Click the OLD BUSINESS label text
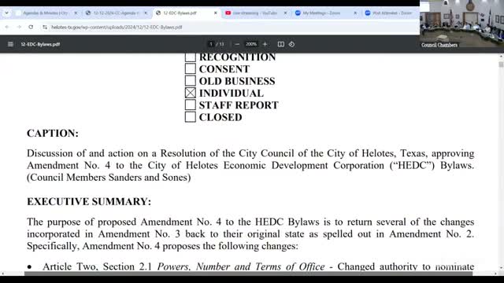504x283 pixels. pyautogui.click(x=237, y=81)
